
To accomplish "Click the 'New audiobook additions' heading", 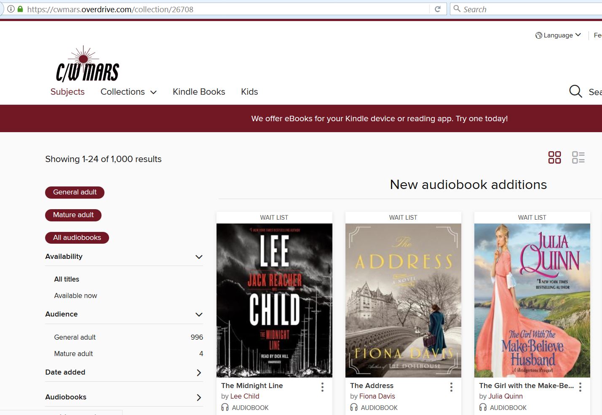I will pos(468,184).
